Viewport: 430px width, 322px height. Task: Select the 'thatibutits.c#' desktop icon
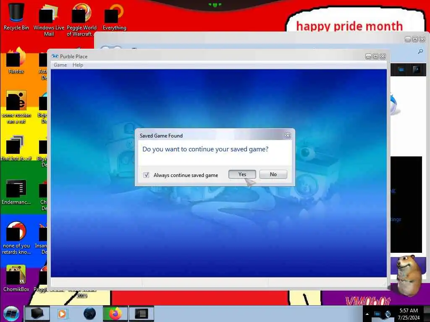point(16,148)
